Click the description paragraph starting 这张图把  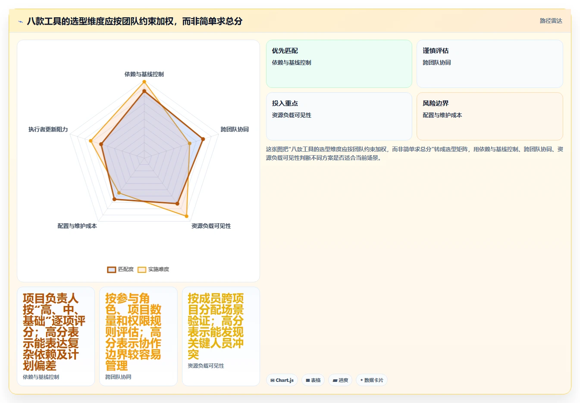point(414,153)
